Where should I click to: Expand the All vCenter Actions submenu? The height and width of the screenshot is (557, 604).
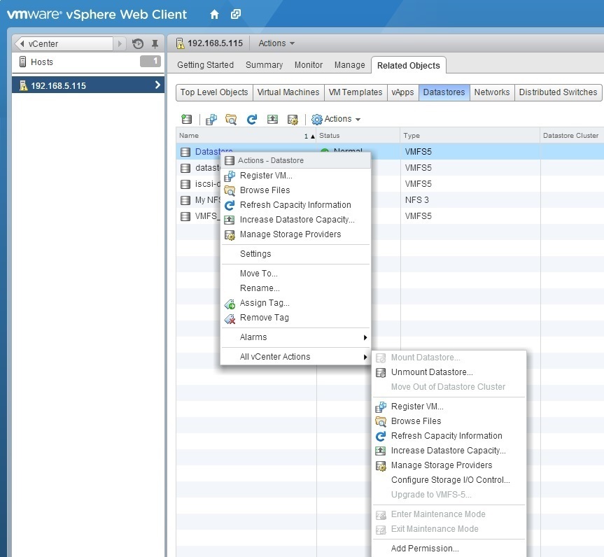click(295, 357)
